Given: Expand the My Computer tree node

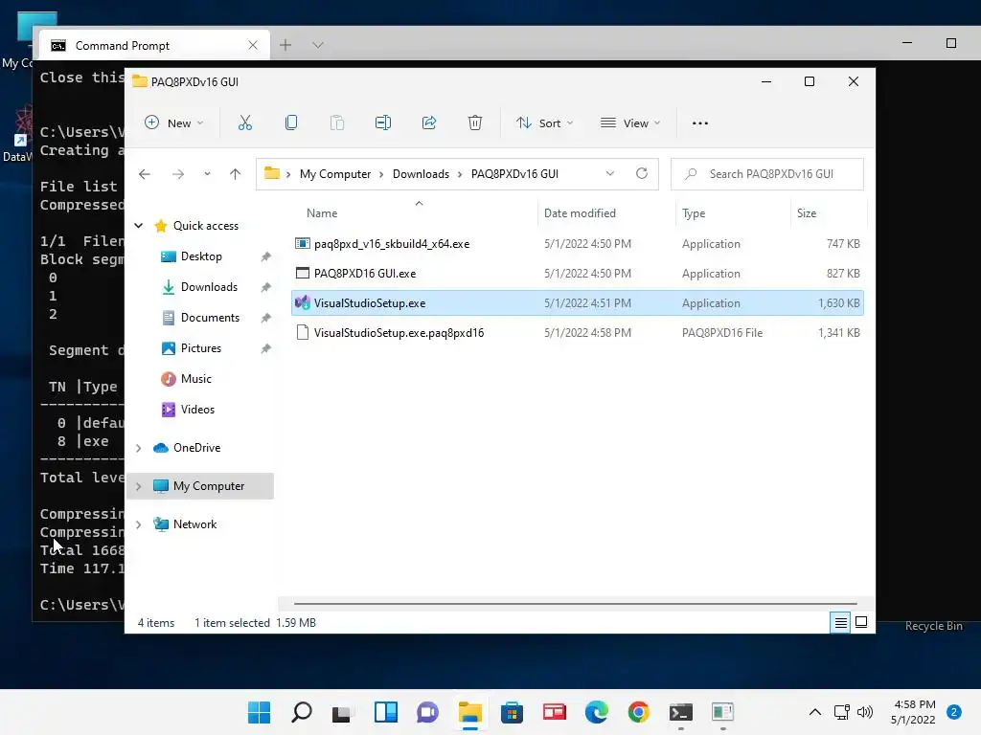Looking at the screenshot, I should (139, 486).
